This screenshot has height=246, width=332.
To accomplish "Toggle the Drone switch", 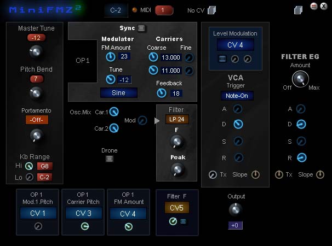I will [x=110, y=159].
